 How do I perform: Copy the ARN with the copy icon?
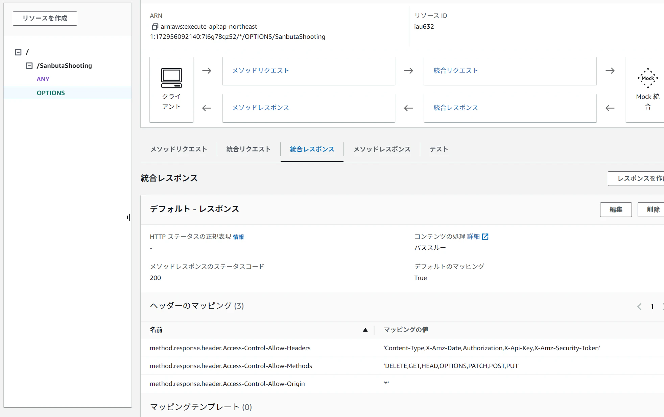tap(155, 27)
